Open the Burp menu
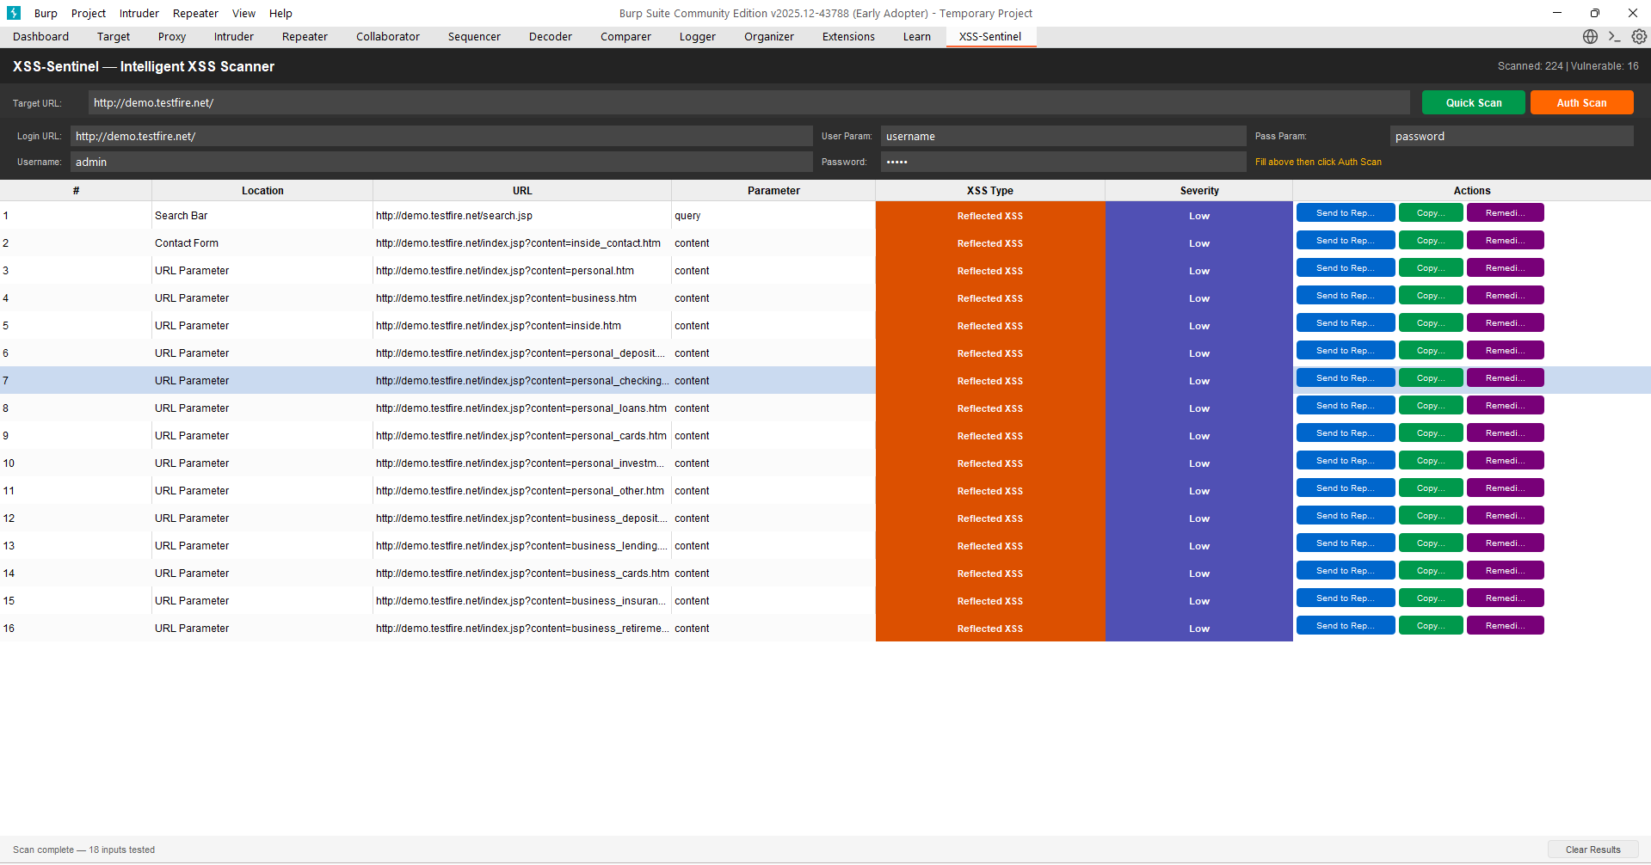Screen dimensions: 1651x865 tap(46, 13)
